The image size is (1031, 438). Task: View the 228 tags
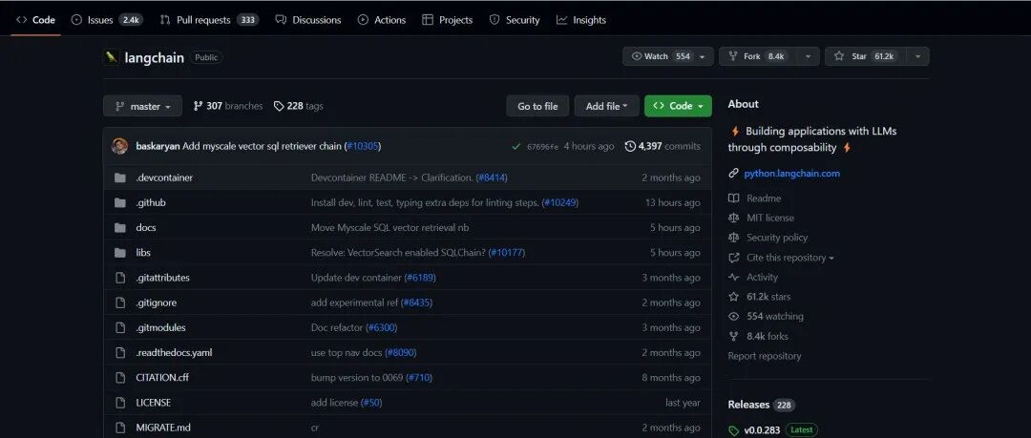click(x=299, y=106)
